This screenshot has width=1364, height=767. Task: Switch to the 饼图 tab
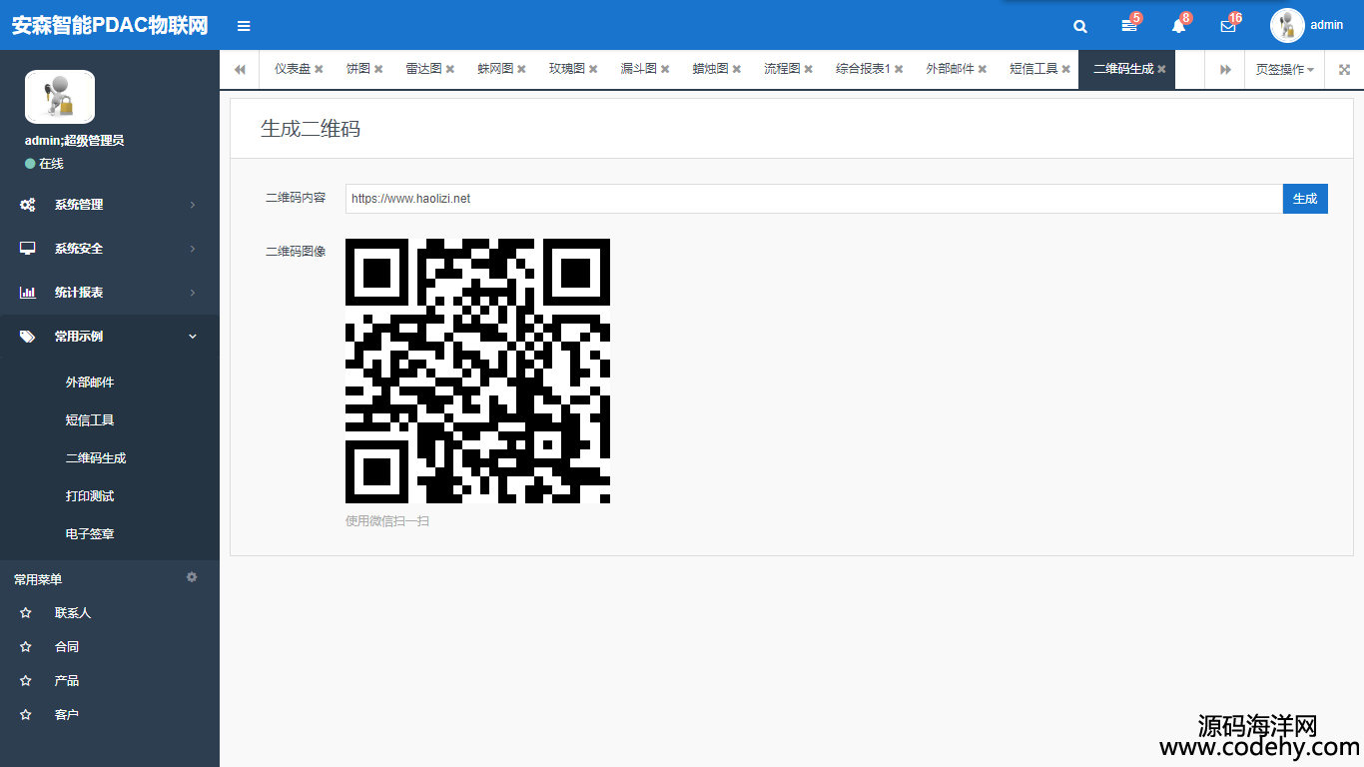click(358, 69)
